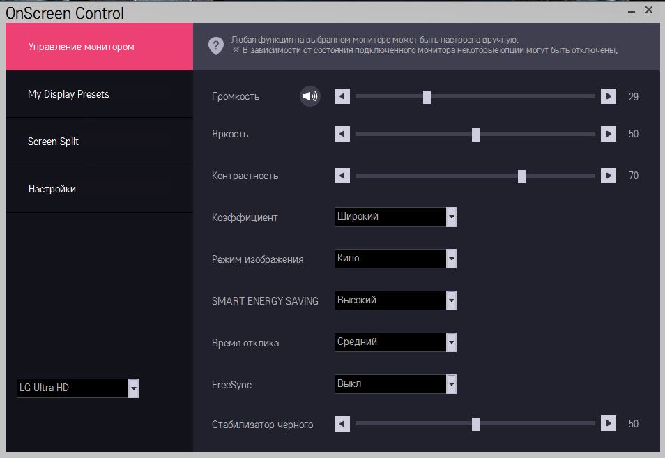The width and height of the screenshot is (665, 458).
Task: Mute the volume speaker icon
Action: [x=310, y=96]
